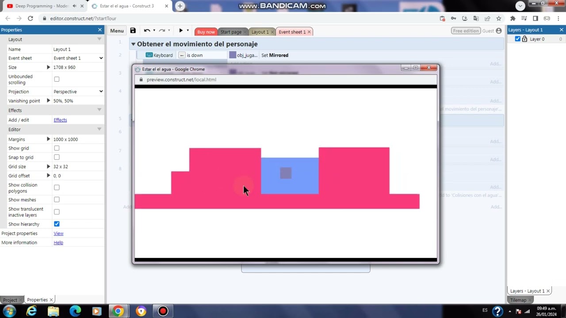The image size is (566, 318).
Task: Click the obj_jugador sprite icon in event 2
Action: tap(233, 55)
